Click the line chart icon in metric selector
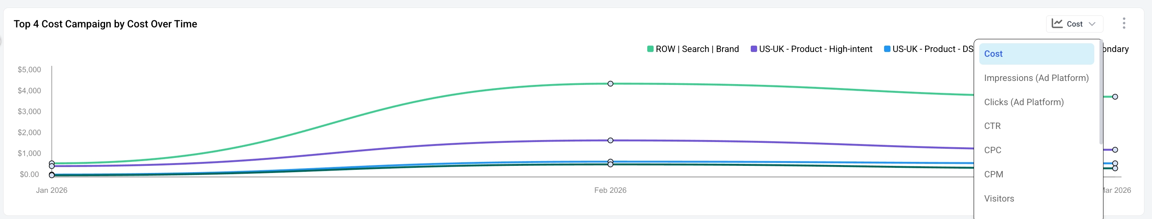Image resolution: width=1152 pixels, height=219 pixels. [1057, 24]
